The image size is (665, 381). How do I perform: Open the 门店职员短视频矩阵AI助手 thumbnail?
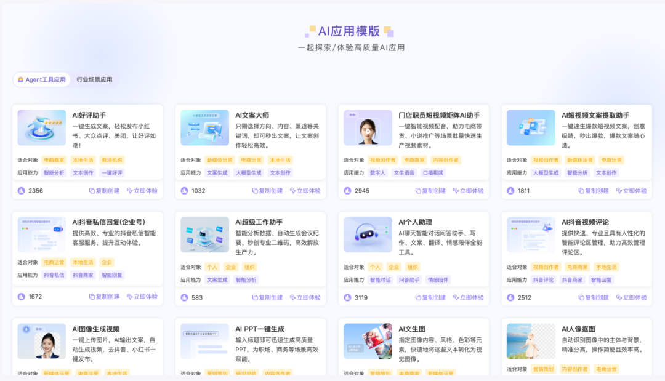pyautogui.click(x=368, y=127)
